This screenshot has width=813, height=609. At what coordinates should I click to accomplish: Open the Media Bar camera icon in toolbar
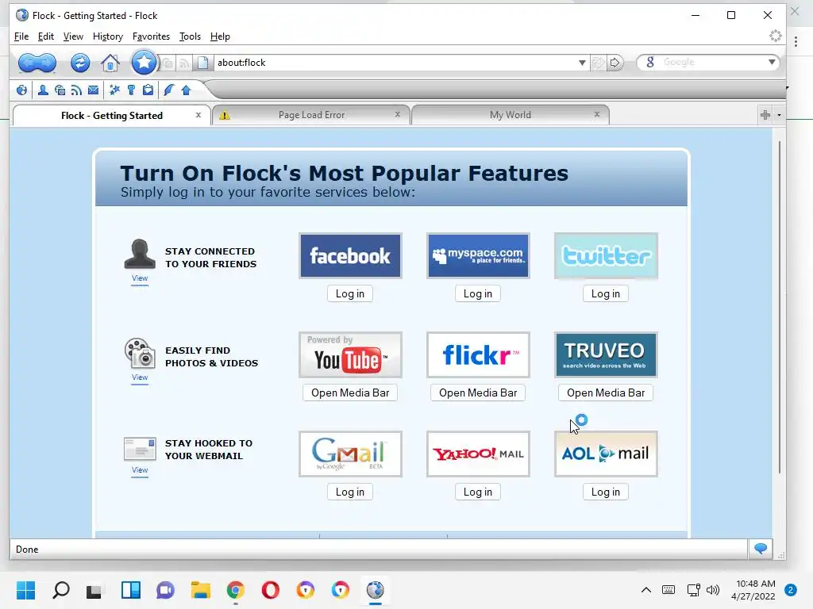pyautogui.click(x=60, y=90)
